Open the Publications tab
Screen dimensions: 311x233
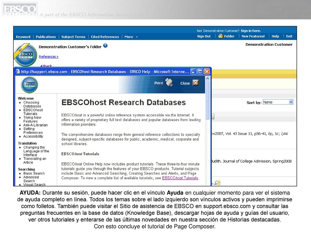(46, 37)
